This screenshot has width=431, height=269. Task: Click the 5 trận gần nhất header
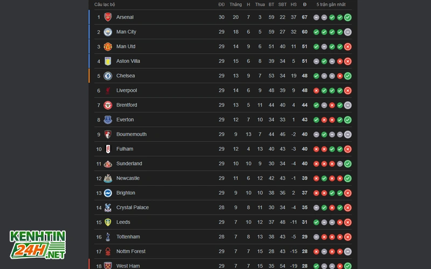coord(331,4)
